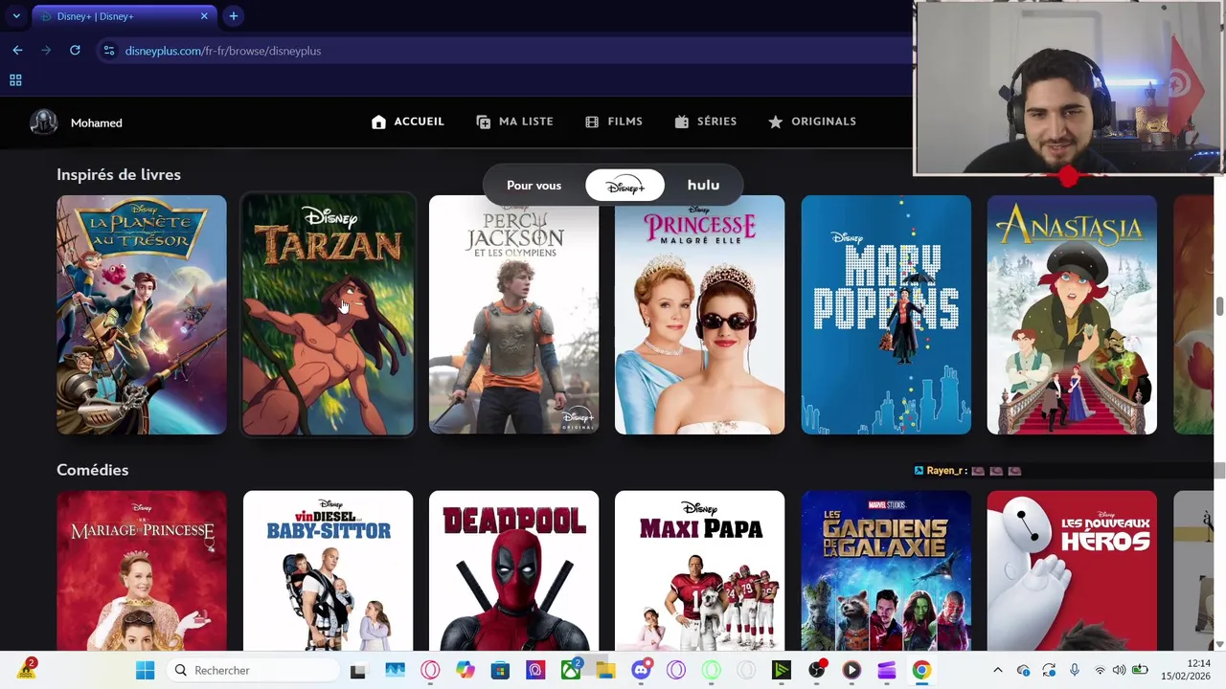1226x689 pixels.
Task: Open the browser apps grid shortcut
Action: click(15, 80)
